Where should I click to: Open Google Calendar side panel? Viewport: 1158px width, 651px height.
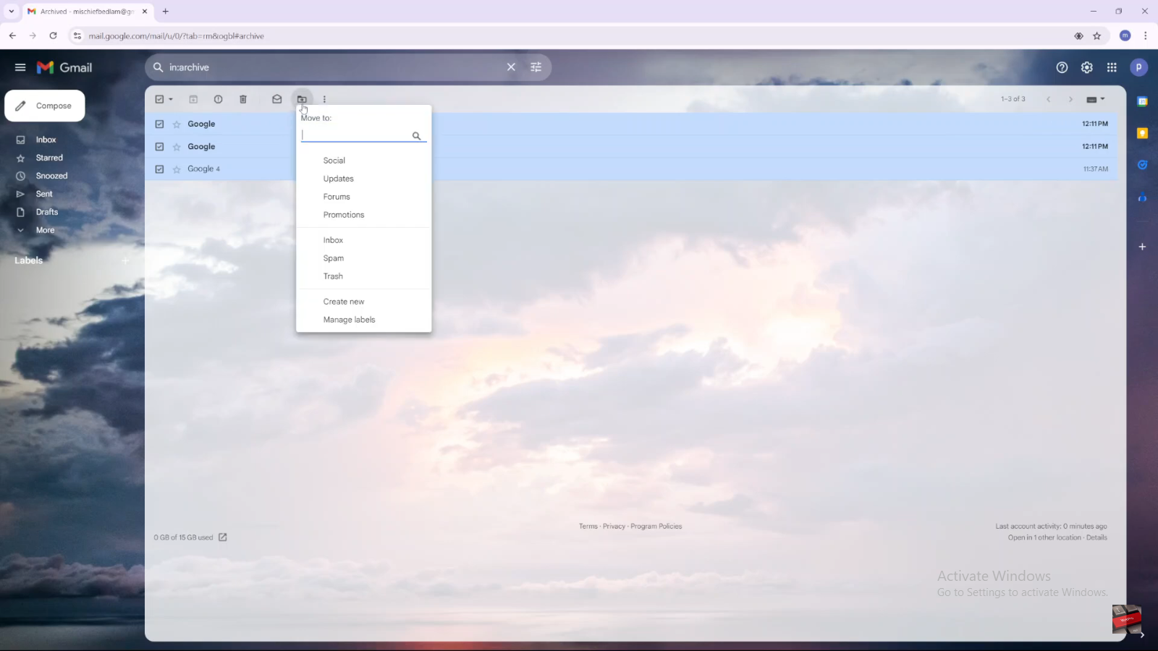1142,101
